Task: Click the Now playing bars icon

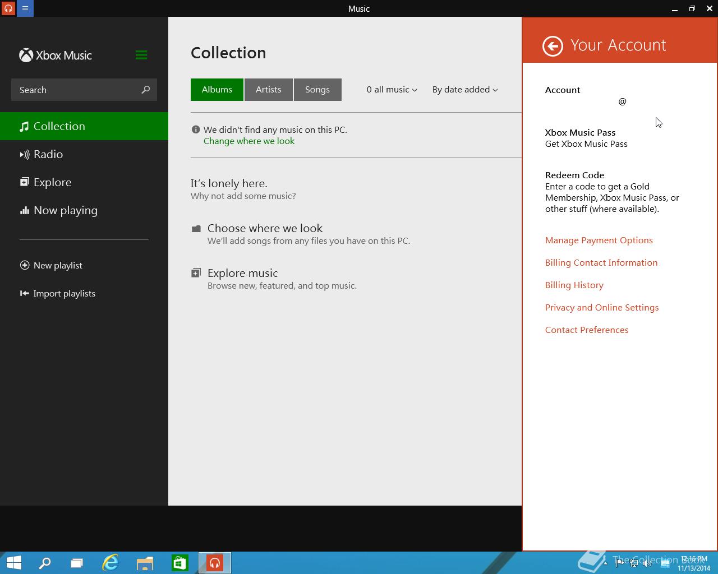Action: click(24, 211)
